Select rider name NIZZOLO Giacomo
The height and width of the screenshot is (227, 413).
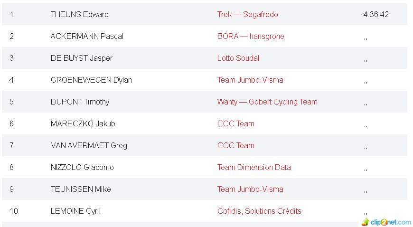(82, 168)
